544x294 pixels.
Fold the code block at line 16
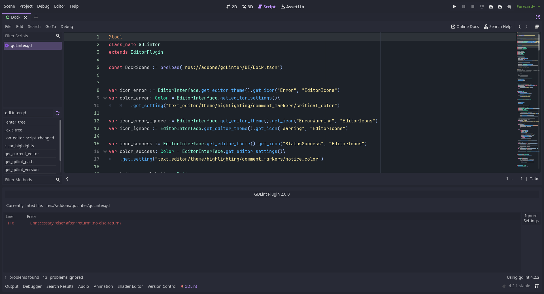(105, 152)
